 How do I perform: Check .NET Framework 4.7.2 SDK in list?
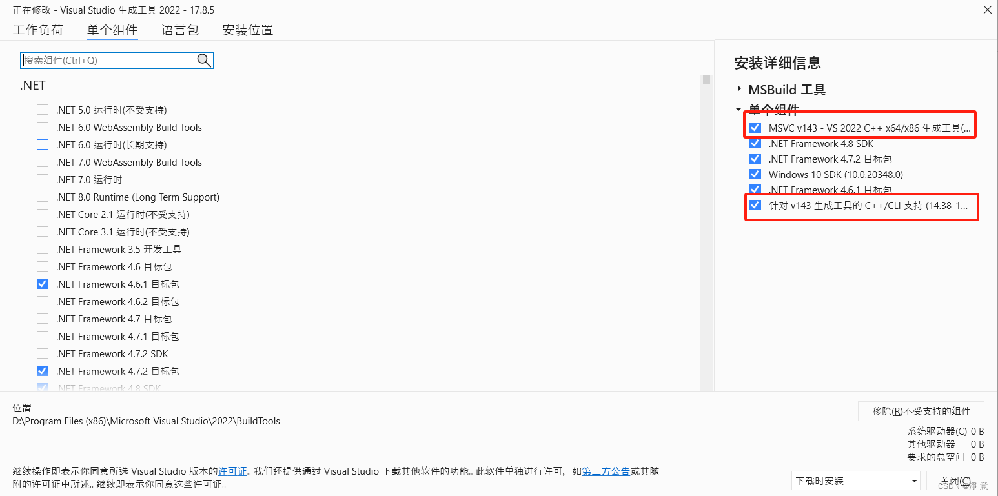(43, 353)
